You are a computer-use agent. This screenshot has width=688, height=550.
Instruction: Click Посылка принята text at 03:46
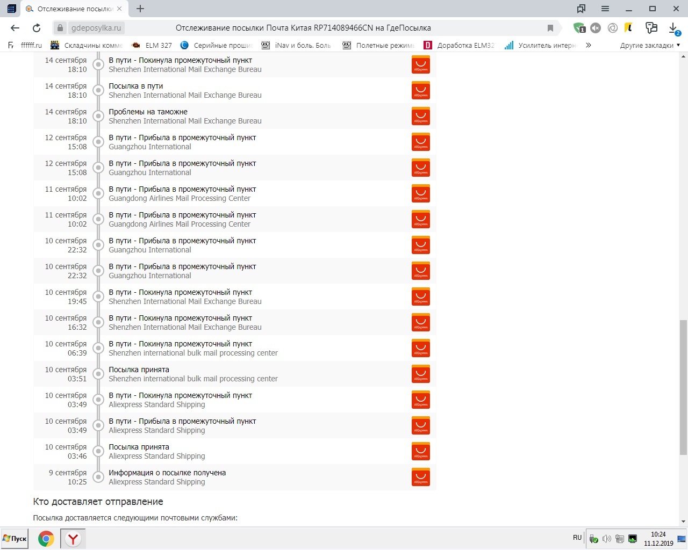(139, 447)
